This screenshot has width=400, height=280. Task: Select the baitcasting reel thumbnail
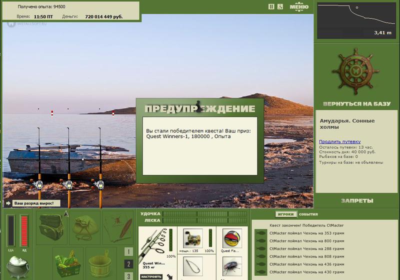click(x=193, y=238)
